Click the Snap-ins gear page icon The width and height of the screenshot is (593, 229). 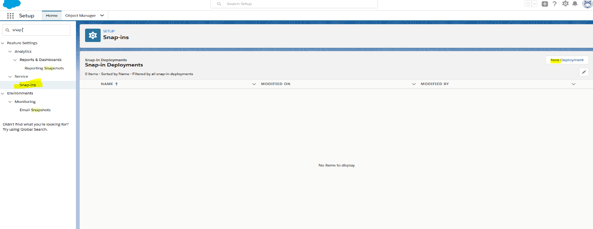[93, 35]
